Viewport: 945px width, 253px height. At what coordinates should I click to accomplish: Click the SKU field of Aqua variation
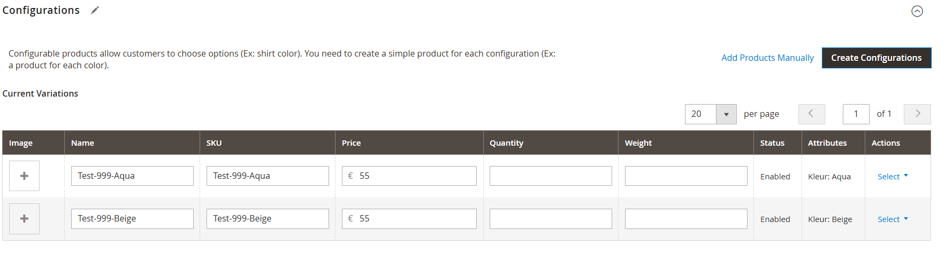(x=268, y=176)
